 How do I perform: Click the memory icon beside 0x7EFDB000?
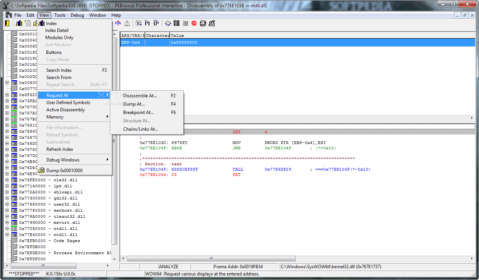coord(14,247)
